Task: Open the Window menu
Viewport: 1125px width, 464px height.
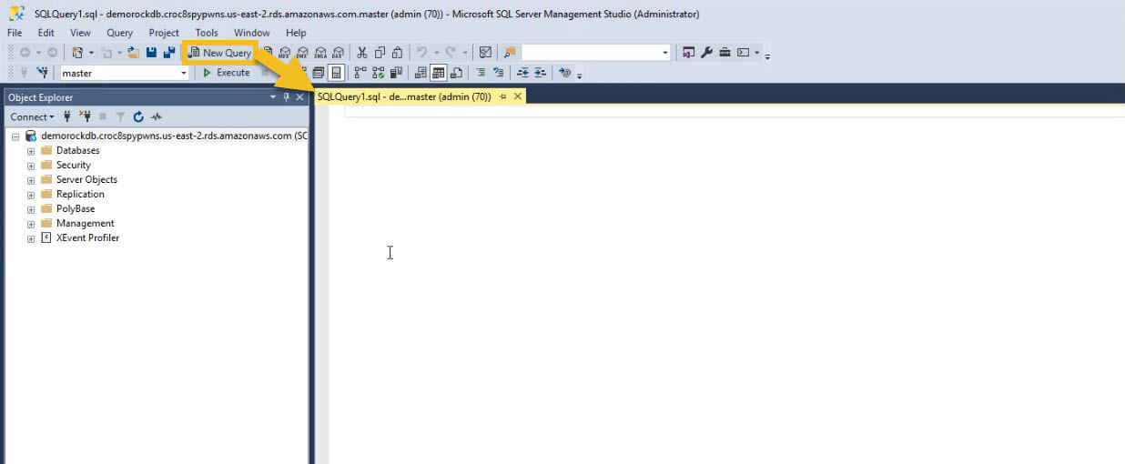Action: (x=251, y=33)
